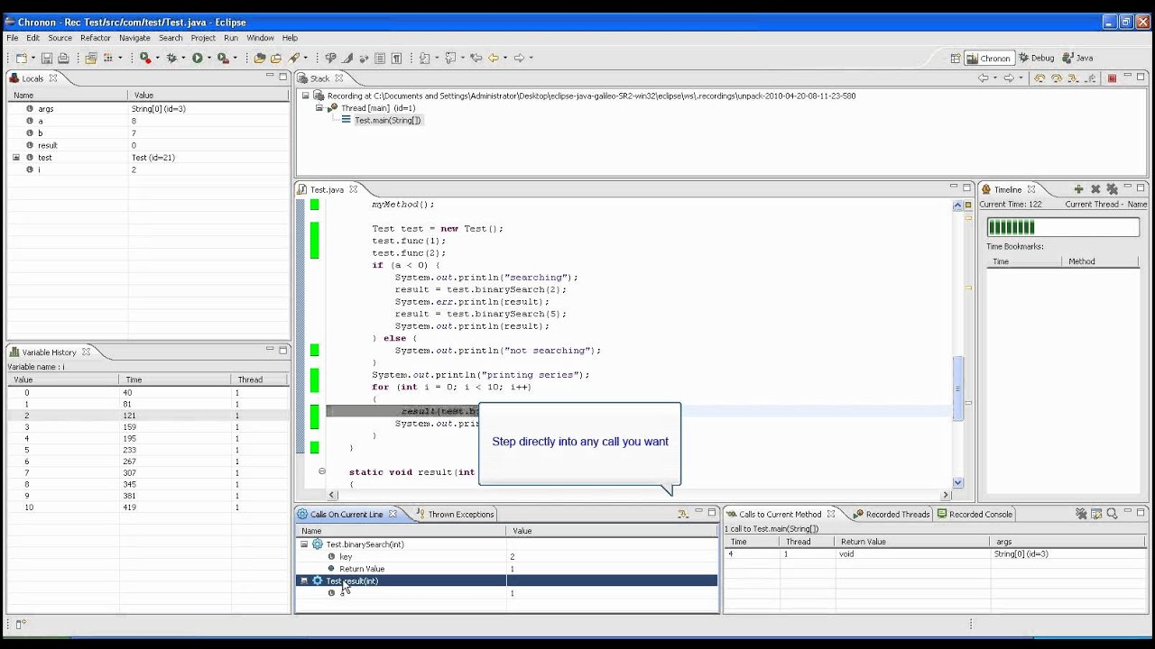The image size is (1155, 649).
Task: Click the filter table icon in Calls view
Action: (1096, 514)
